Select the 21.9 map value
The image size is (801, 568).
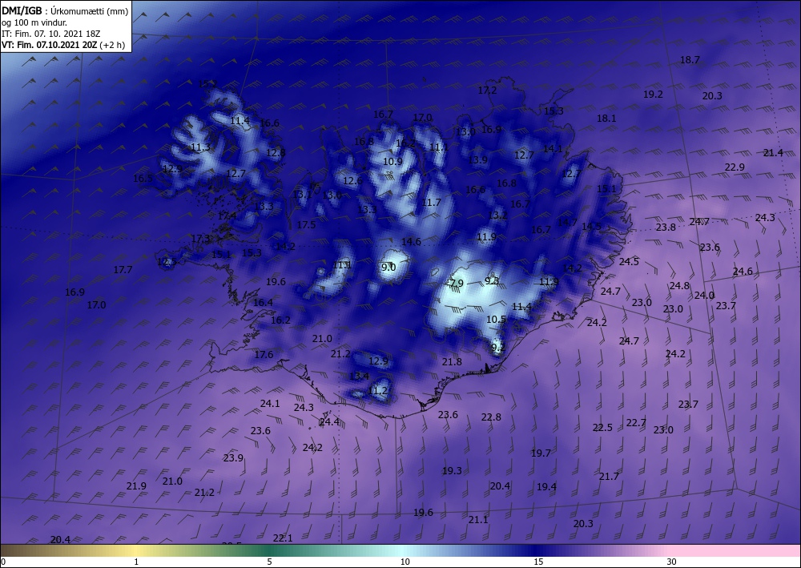tap(136, 485)
